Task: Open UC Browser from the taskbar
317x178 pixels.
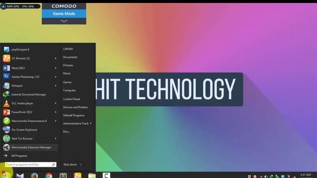Action: tap(77, 176)
